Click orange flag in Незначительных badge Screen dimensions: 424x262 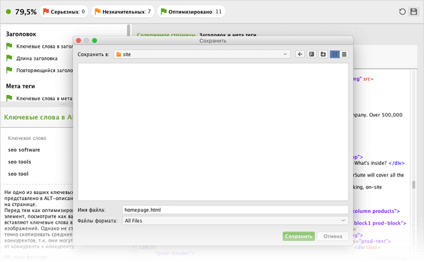tap(98, 11)
